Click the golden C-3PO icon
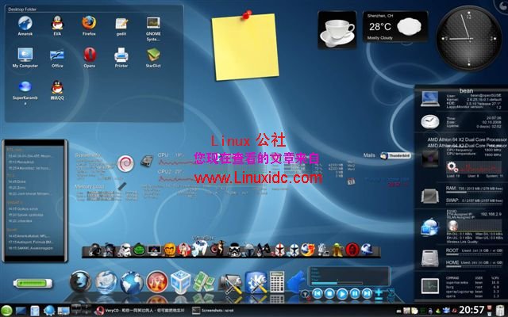This screenshot has height=317, width=508. click(169, 250)
